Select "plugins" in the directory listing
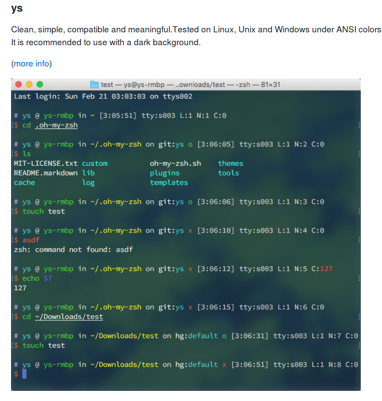Viewport: 382px width, 401px height. 164,173
